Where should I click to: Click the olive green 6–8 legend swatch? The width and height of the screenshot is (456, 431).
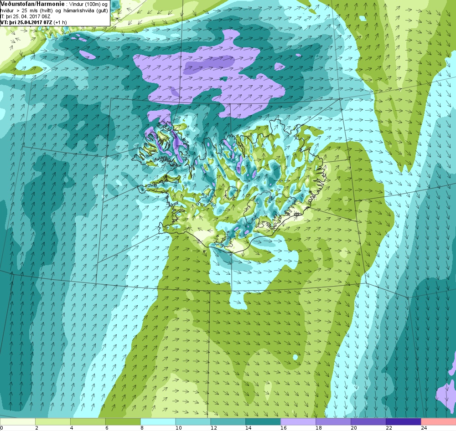[123, 421]
